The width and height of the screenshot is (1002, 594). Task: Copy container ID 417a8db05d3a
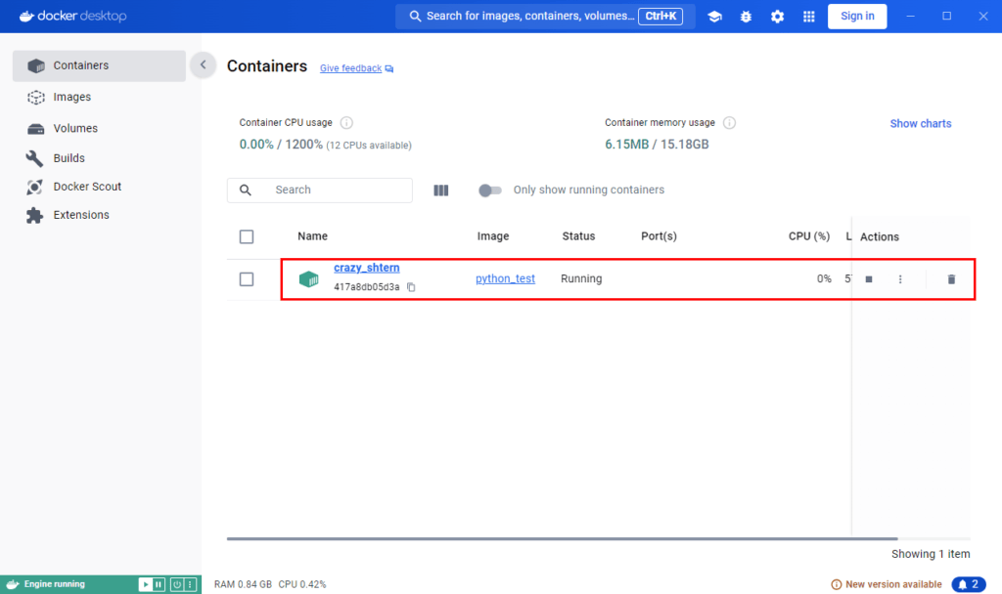(412, 287)
